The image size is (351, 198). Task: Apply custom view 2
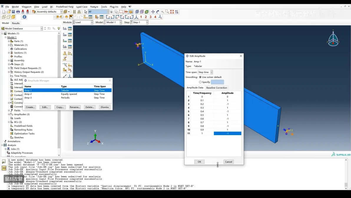[146, 17]
